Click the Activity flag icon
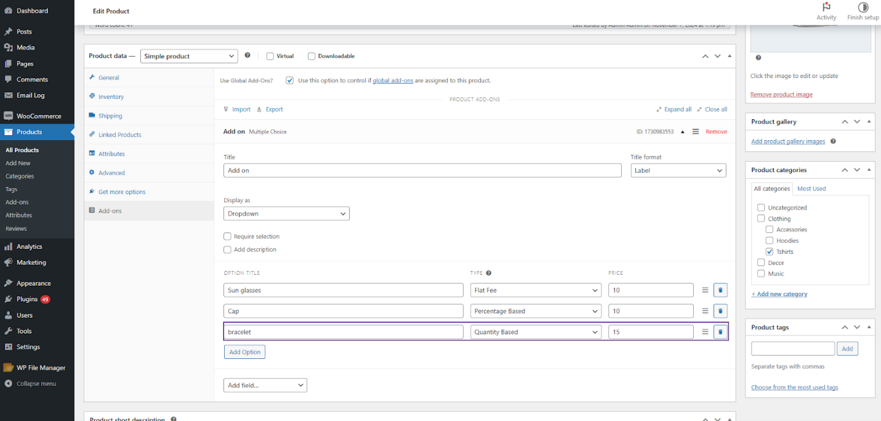881x421 pixels. pyautogui.click(x=826, y=6)
